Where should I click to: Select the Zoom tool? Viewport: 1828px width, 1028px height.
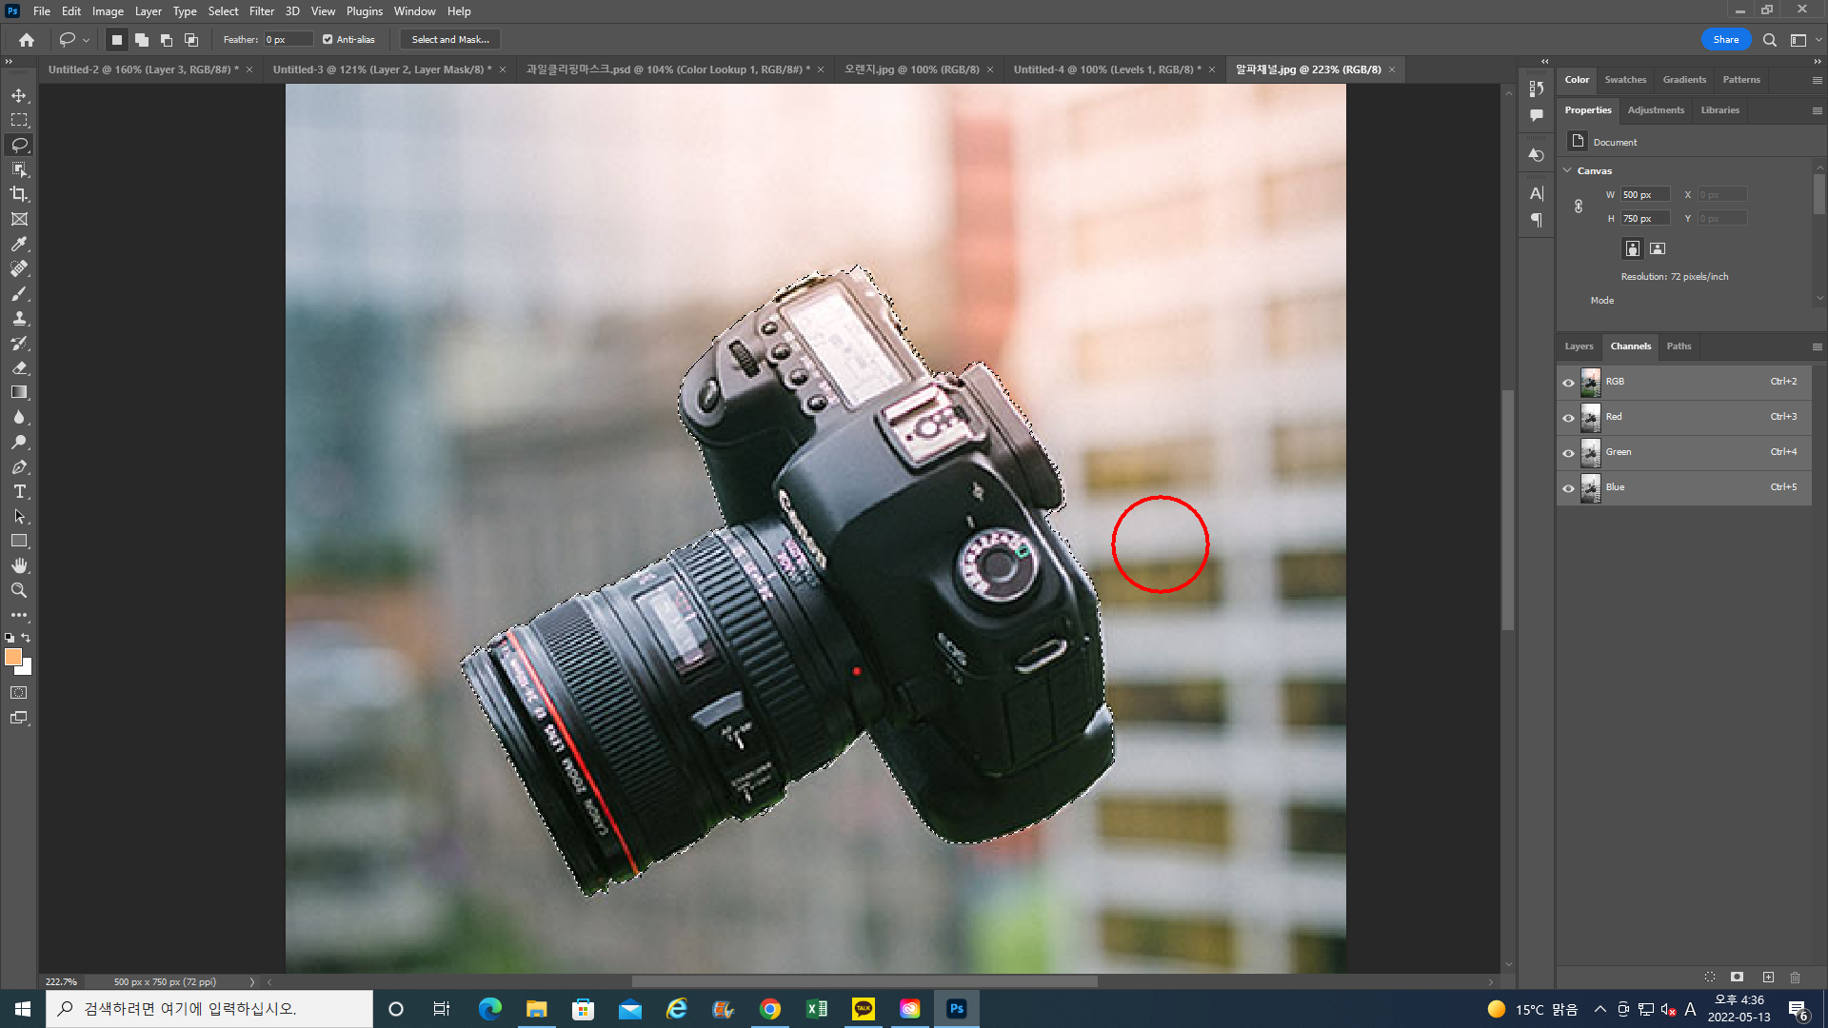pyautogui.click(x=19, y=590)
